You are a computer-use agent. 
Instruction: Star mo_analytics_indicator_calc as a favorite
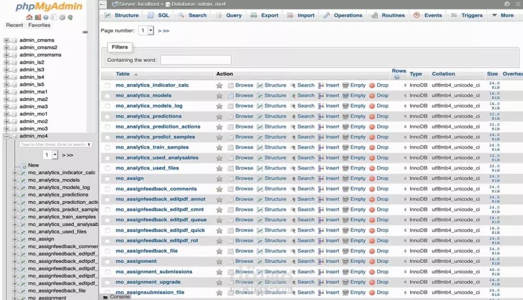219,85
